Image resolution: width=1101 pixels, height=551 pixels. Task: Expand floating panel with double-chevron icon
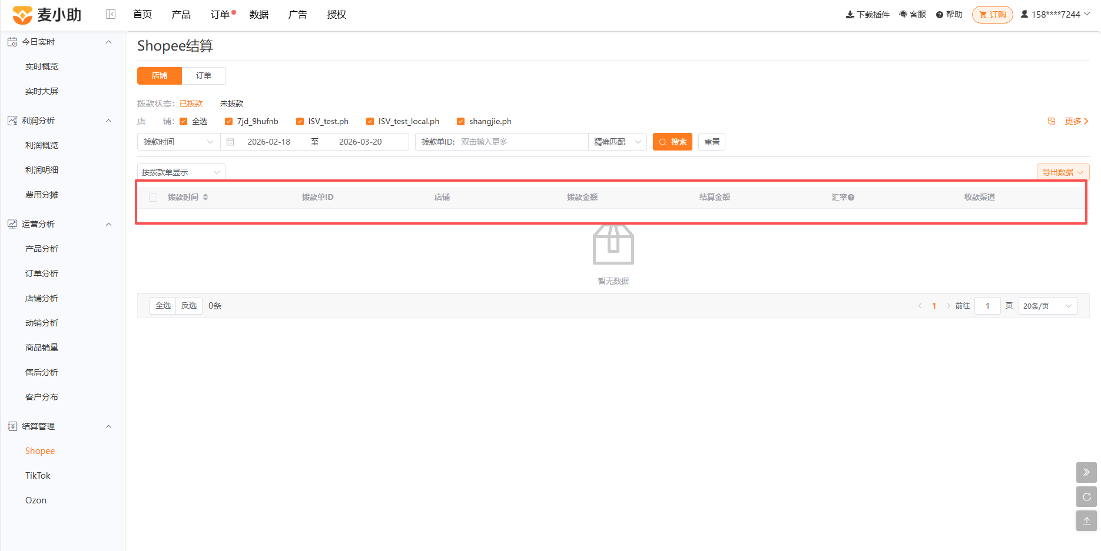click(x=1086, y=472)
